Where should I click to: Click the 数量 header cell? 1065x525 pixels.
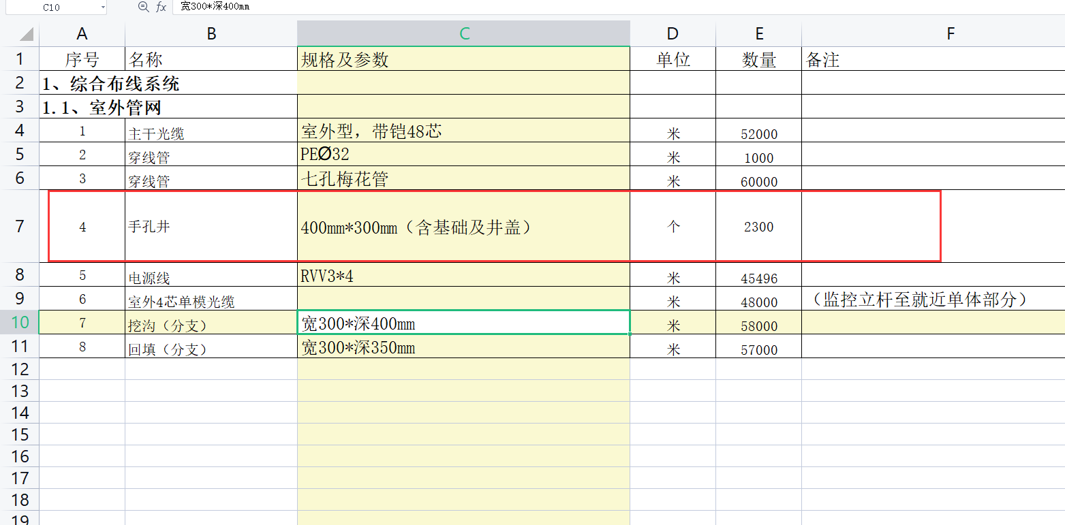(x=759, y=59)
